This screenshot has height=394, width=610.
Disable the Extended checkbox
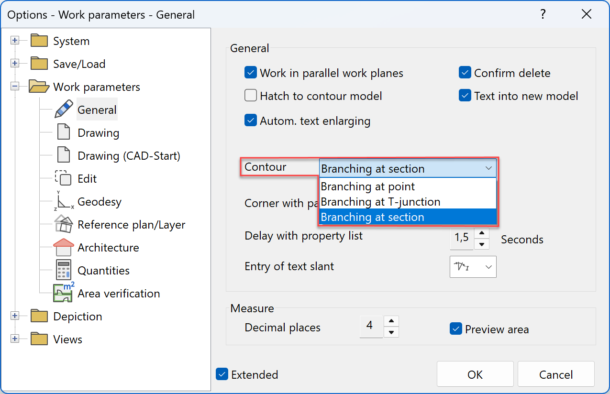[x=222, y=374]
